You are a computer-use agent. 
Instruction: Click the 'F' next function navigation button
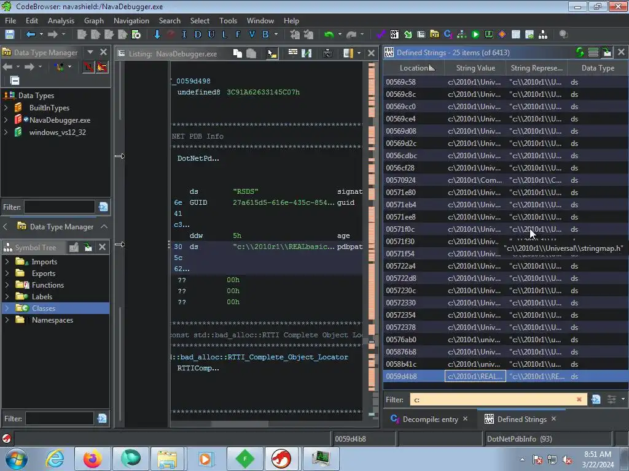[x=238, y=34]
